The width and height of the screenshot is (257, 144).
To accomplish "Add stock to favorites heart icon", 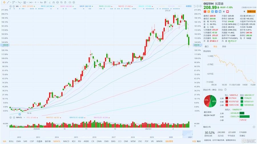I will (228, 12).
